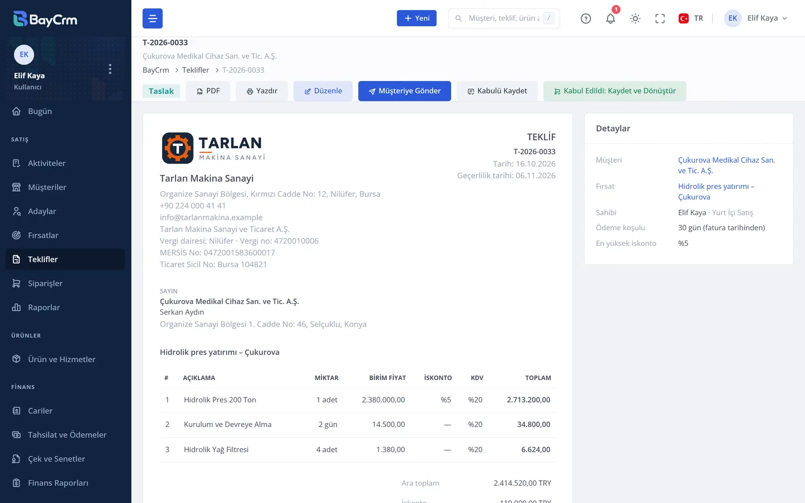Switch theme with the sun icon

click(635, 18)
